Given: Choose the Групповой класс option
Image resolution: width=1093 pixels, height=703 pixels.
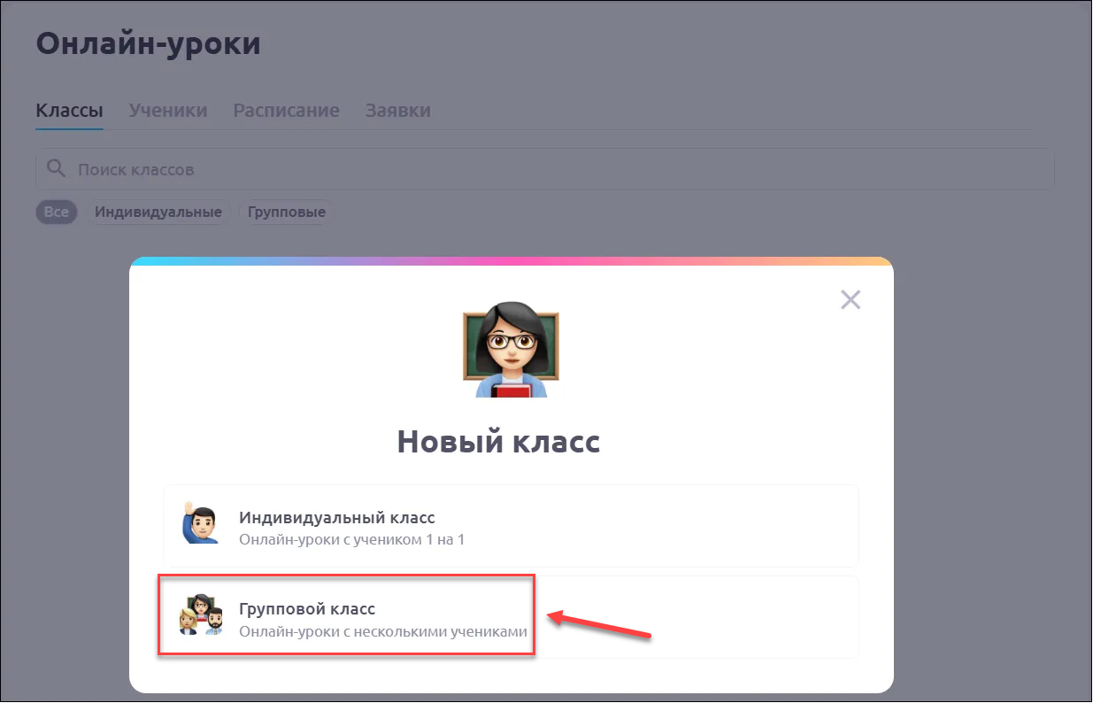Looking at the screenshot, I should pos(511,617).
